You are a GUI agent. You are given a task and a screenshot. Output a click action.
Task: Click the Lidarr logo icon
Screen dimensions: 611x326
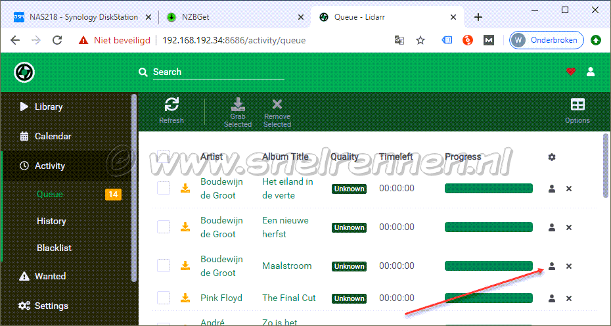click(x=24, y=72)
